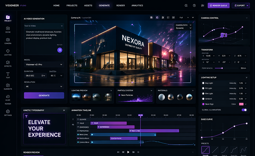Click the search icon in top bar
The height and width of the screenshot is (156, 255).
pos(186,5)
